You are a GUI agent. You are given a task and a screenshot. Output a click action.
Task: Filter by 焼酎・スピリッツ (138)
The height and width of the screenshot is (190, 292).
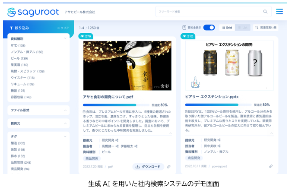pyautogui.click(x=28, y=71)
